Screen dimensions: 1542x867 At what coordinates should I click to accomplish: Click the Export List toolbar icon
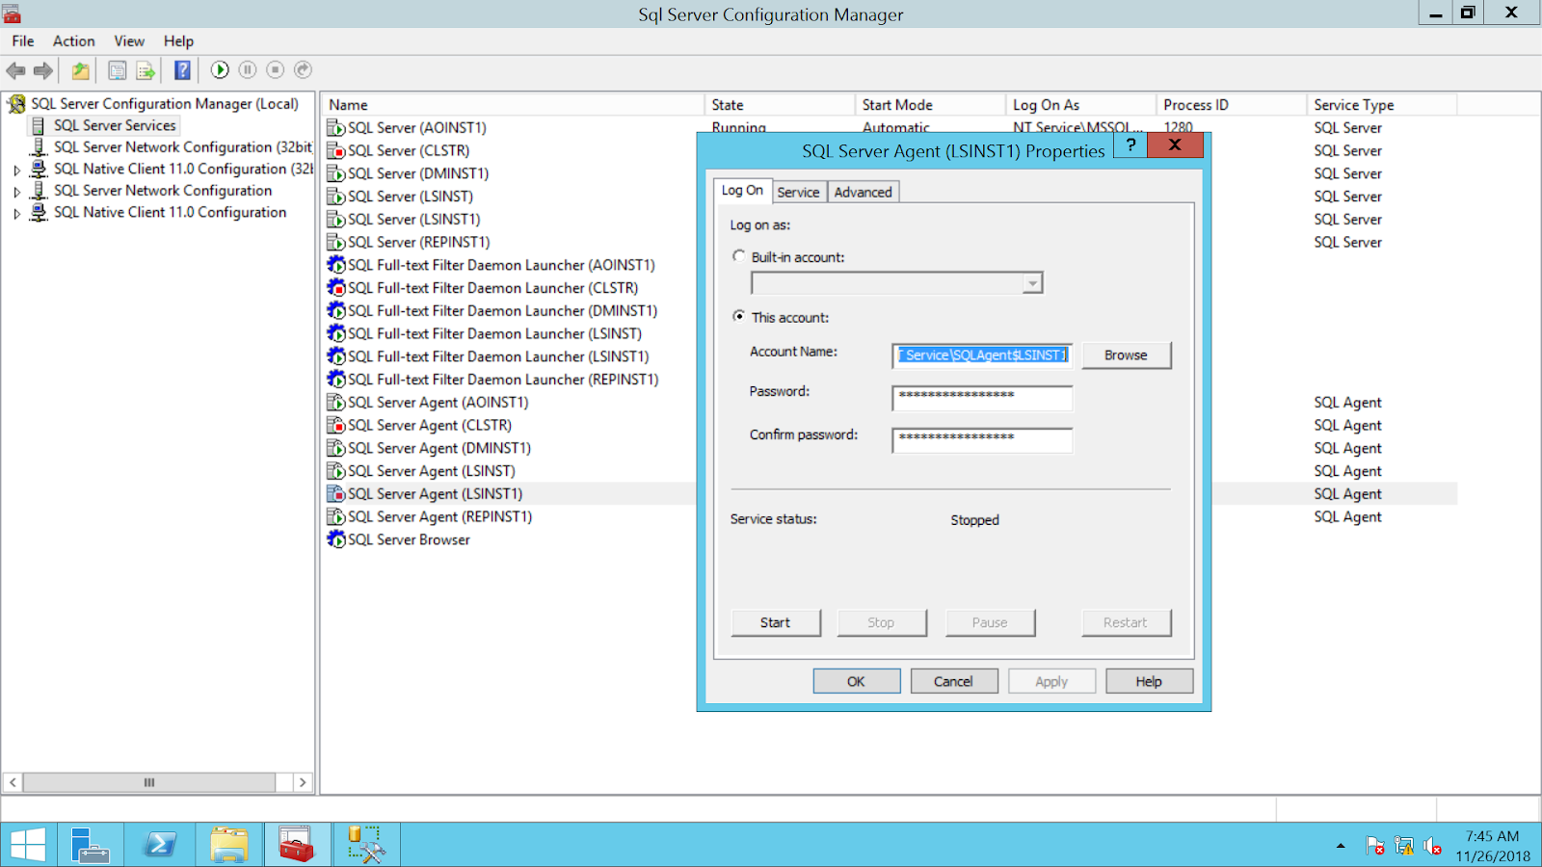[x=146, y=70]
